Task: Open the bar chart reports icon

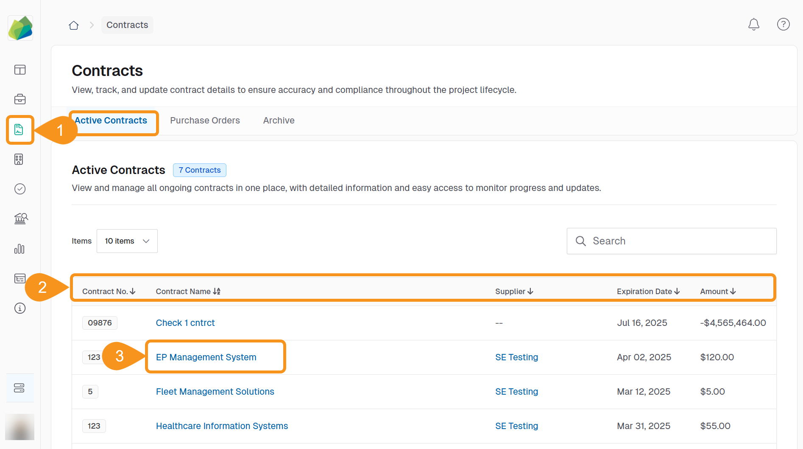Action: [20, 249]
